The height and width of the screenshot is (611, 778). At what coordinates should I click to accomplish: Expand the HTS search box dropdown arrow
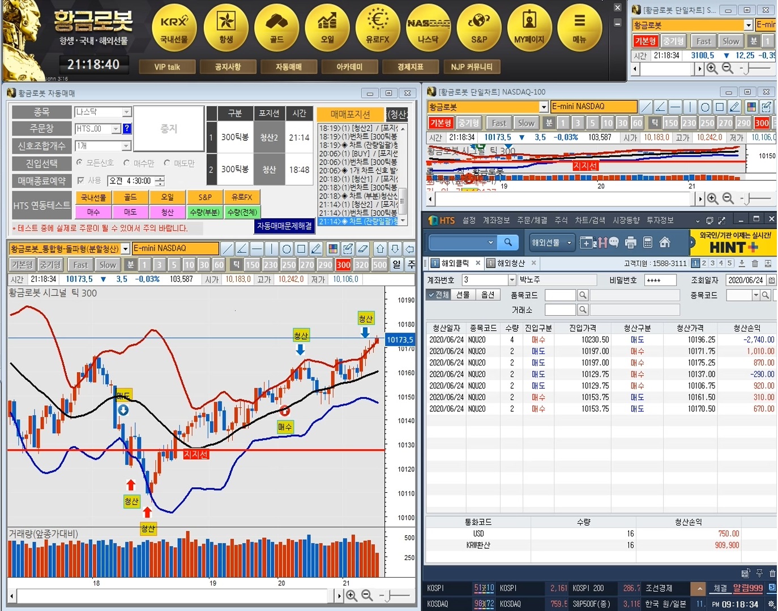point(490,243)
